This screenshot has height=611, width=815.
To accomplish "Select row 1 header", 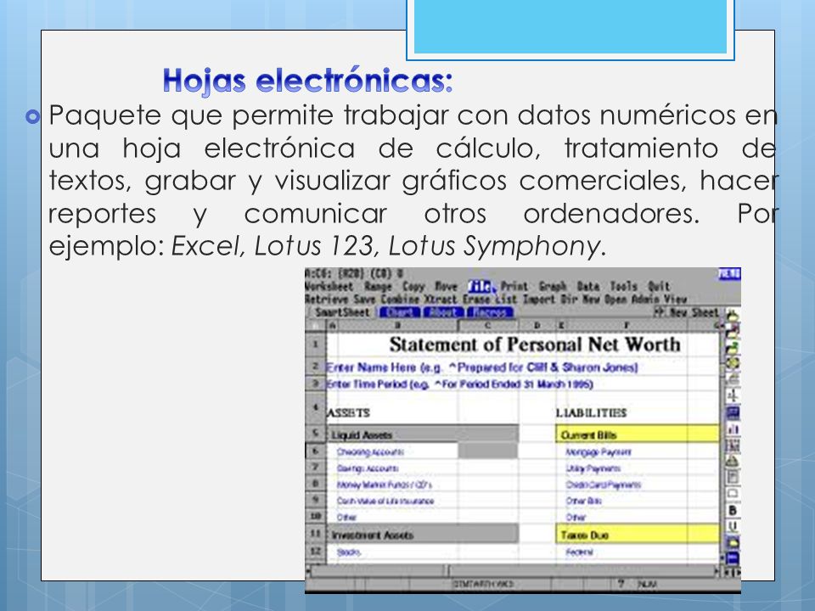I will [315, 344].
